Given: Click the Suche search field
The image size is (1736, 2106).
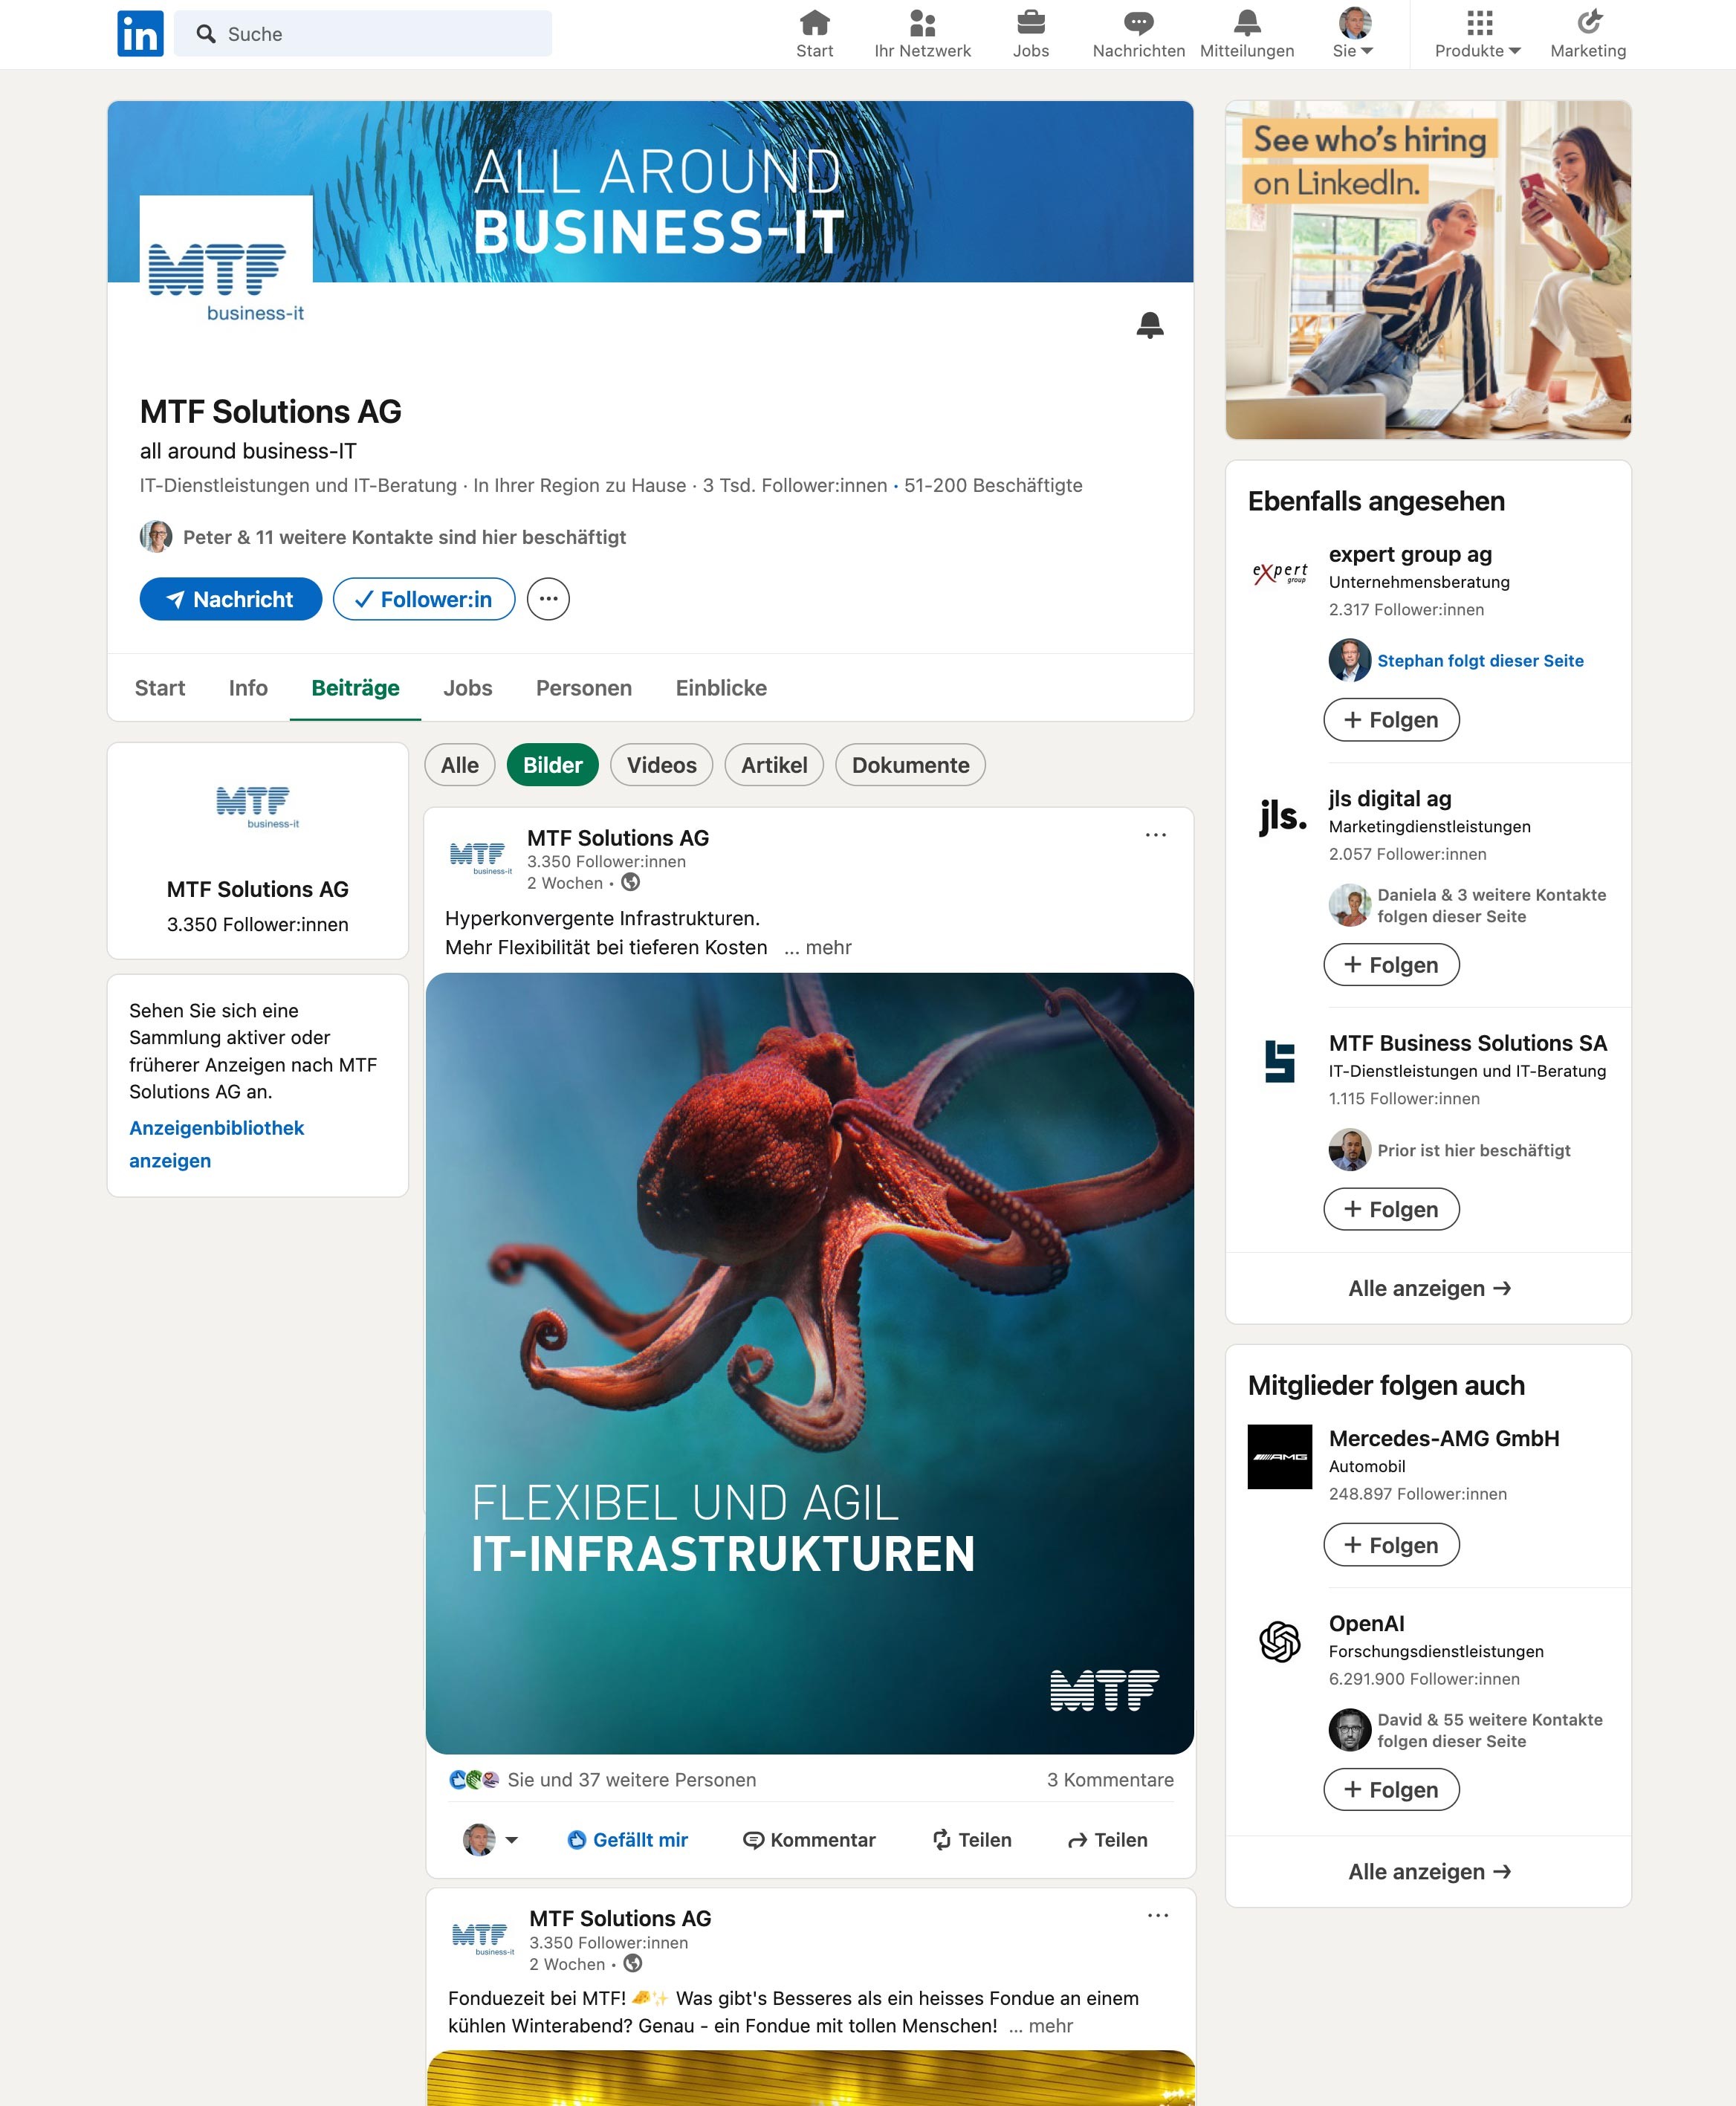Looking at the screenshot, I should click(x=363, y=34).
